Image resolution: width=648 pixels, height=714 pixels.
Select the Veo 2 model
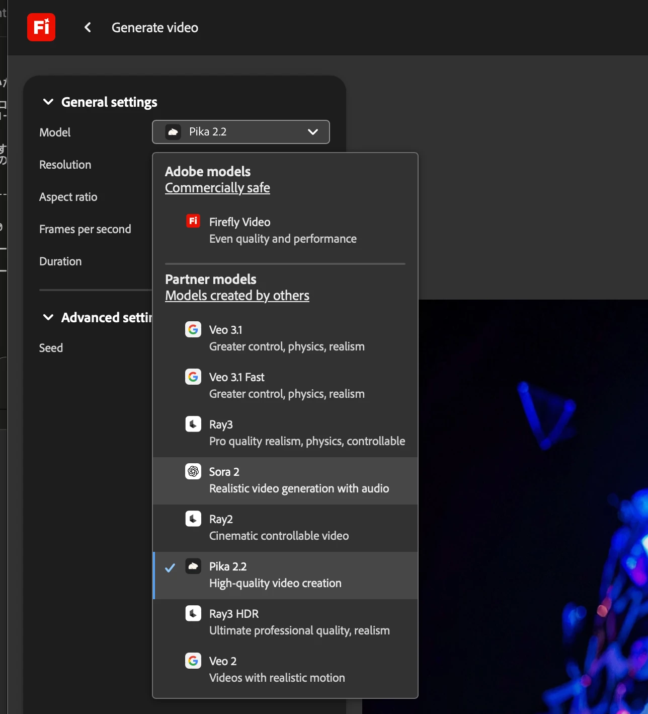coord(285,670)
